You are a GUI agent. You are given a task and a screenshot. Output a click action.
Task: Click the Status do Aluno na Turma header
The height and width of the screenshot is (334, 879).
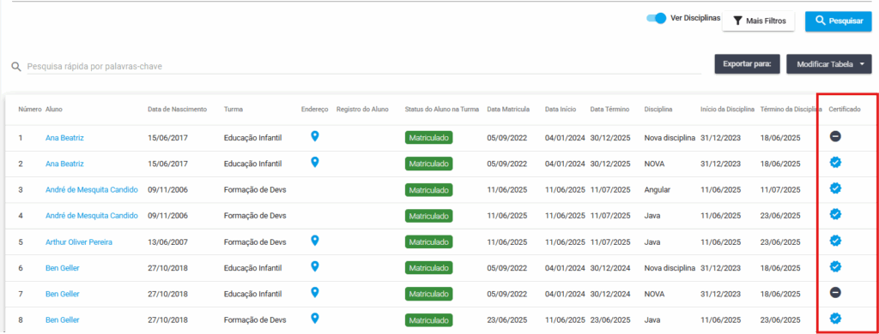point(442,109)
